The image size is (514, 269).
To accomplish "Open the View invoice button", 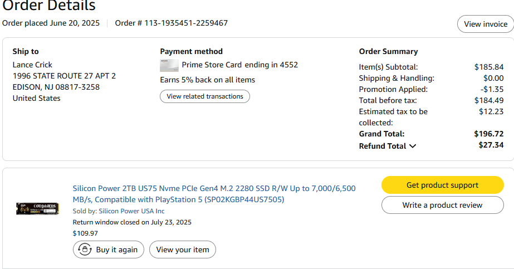I will (485, 24).
